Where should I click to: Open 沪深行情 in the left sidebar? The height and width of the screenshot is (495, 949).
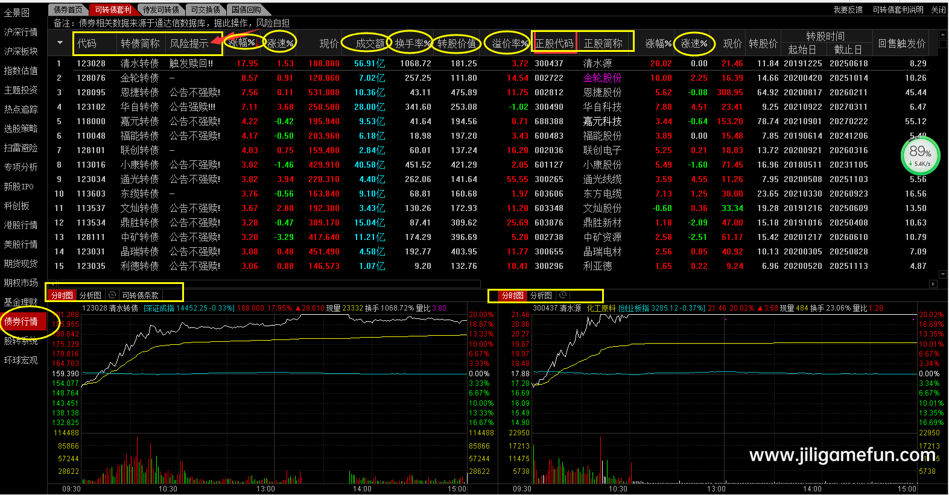(21, 32)
